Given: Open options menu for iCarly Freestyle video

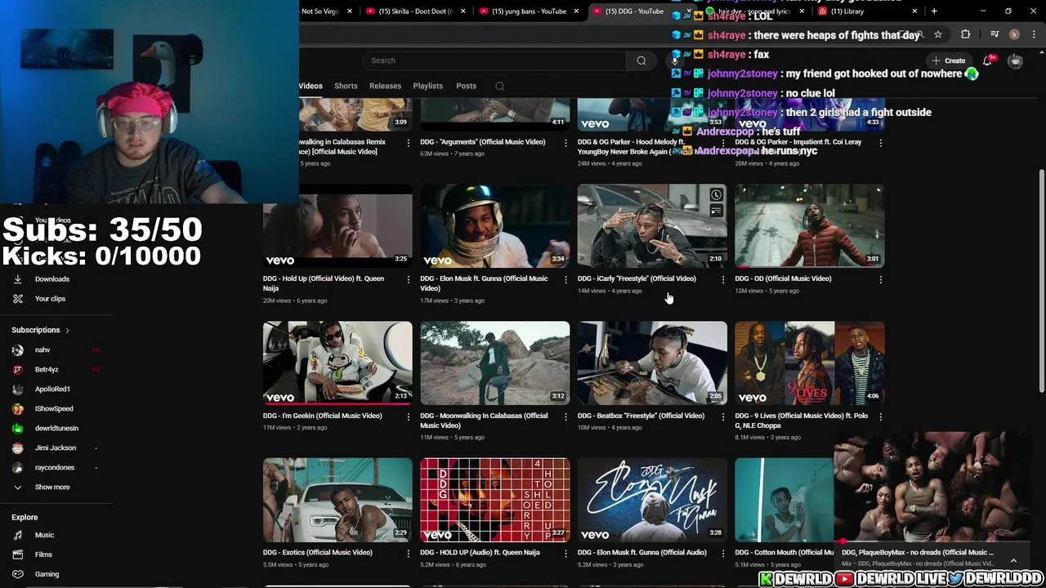Looking at the screenshot, I should [x=722, y=279].
